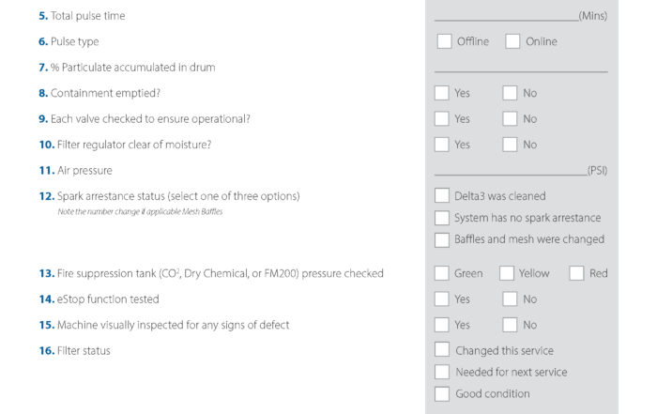Mark filter status Good condition
Screen dimensions: 657x414
tap(442, 394)
